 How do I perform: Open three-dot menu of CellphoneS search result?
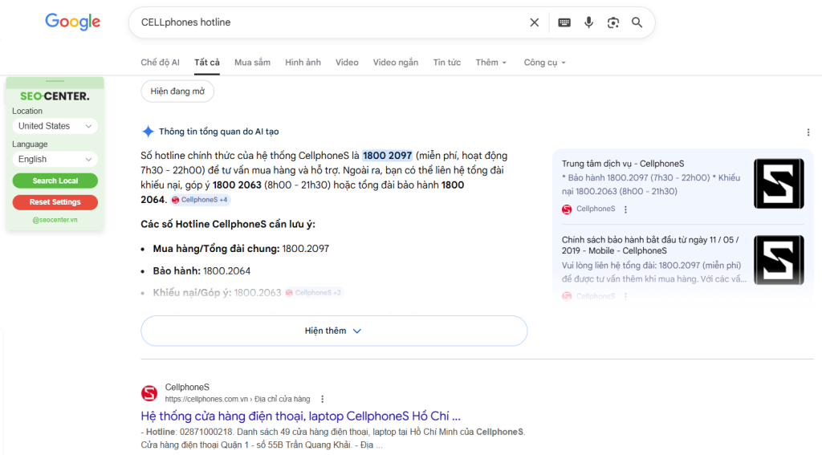[323, 399]
